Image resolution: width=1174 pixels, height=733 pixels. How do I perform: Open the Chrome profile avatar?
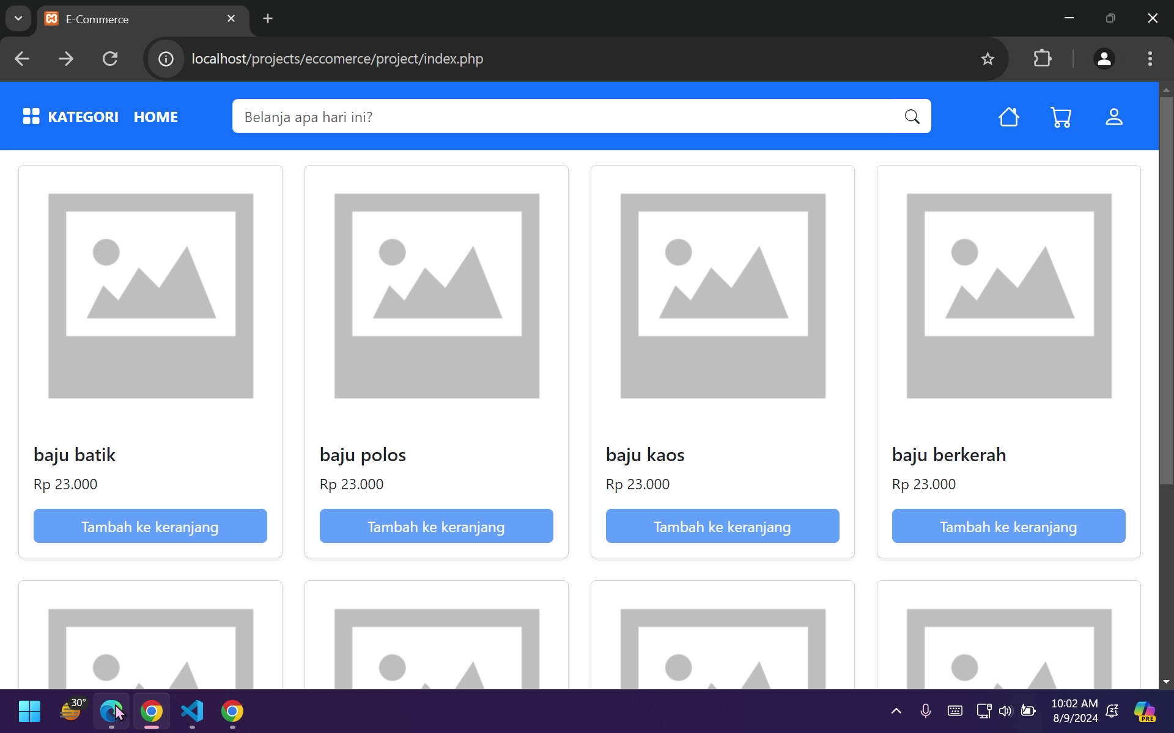coord(1104,59)
